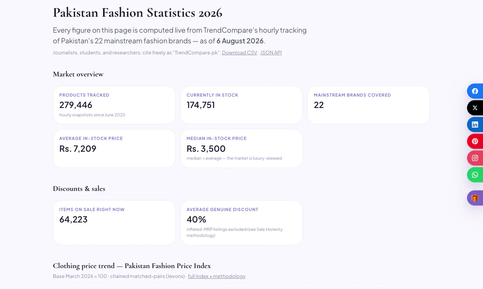This screenshot has height=289, width=483.
Task: Click Clothing price trend section heading
Action: pyautogui.click(x=132, y=266)
